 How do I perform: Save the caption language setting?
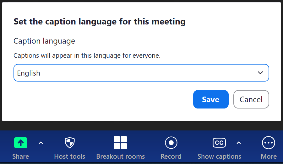[x=211, y=99]
